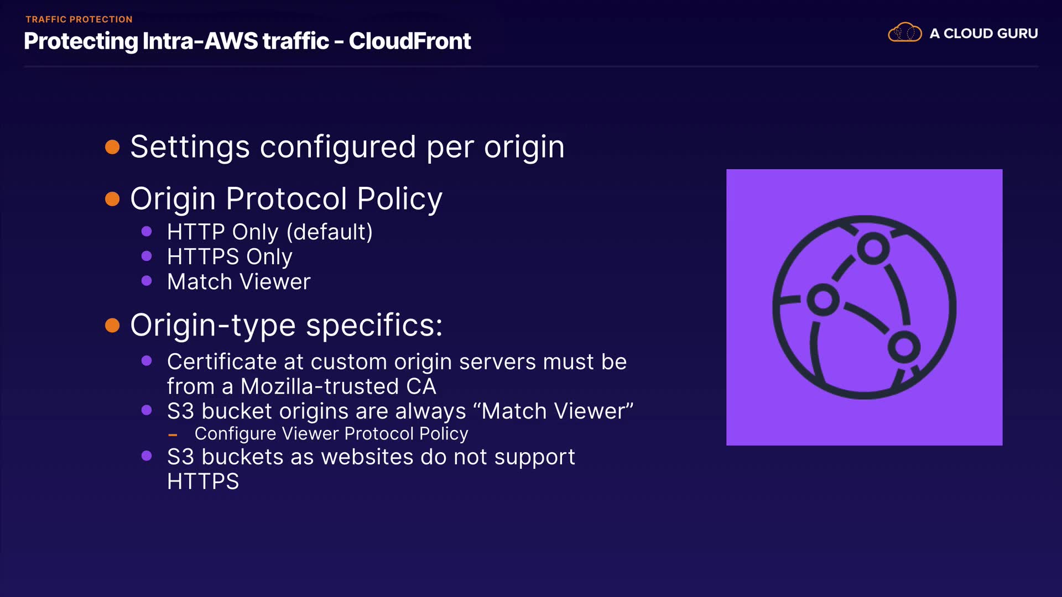Click the purple CloudFront globe icon

click(864, 307)
